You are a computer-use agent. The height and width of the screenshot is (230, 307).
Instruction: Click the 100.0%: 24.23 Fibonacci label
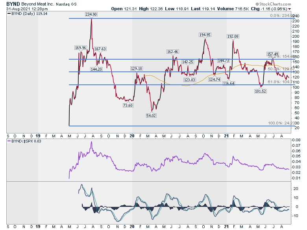281,123
